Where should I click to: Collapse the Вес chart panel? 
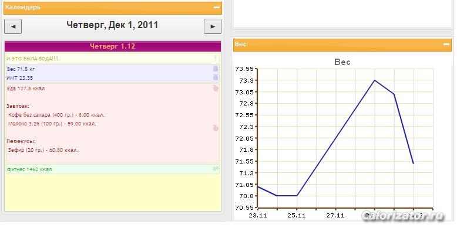[x=446, y=44]
